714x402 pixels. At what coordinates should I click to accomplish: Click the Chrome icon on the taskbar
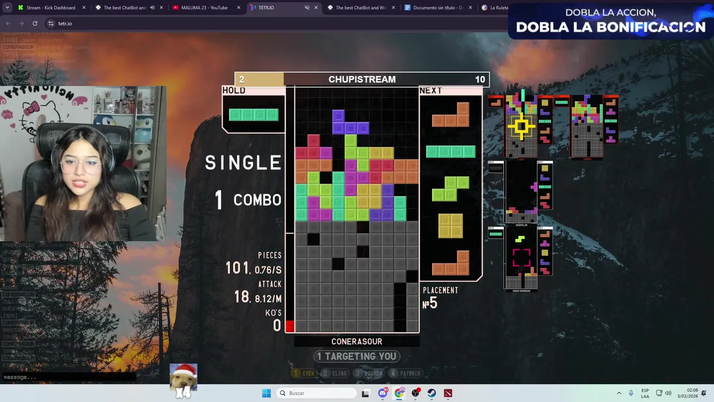click(x=399, y=393)
